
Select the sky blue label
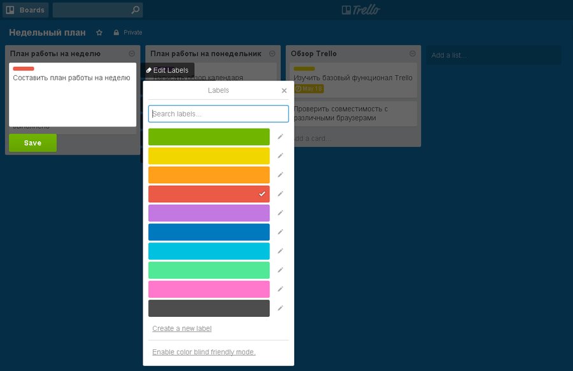(x=209, y=251)
